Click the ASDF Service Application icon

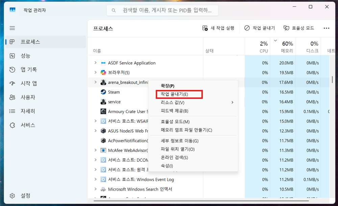[x=103, y=63]
